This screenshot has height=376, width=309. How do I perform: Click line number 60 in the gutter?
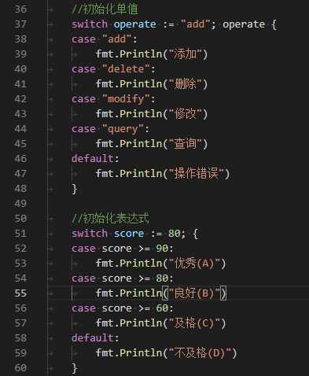(20, 368)
